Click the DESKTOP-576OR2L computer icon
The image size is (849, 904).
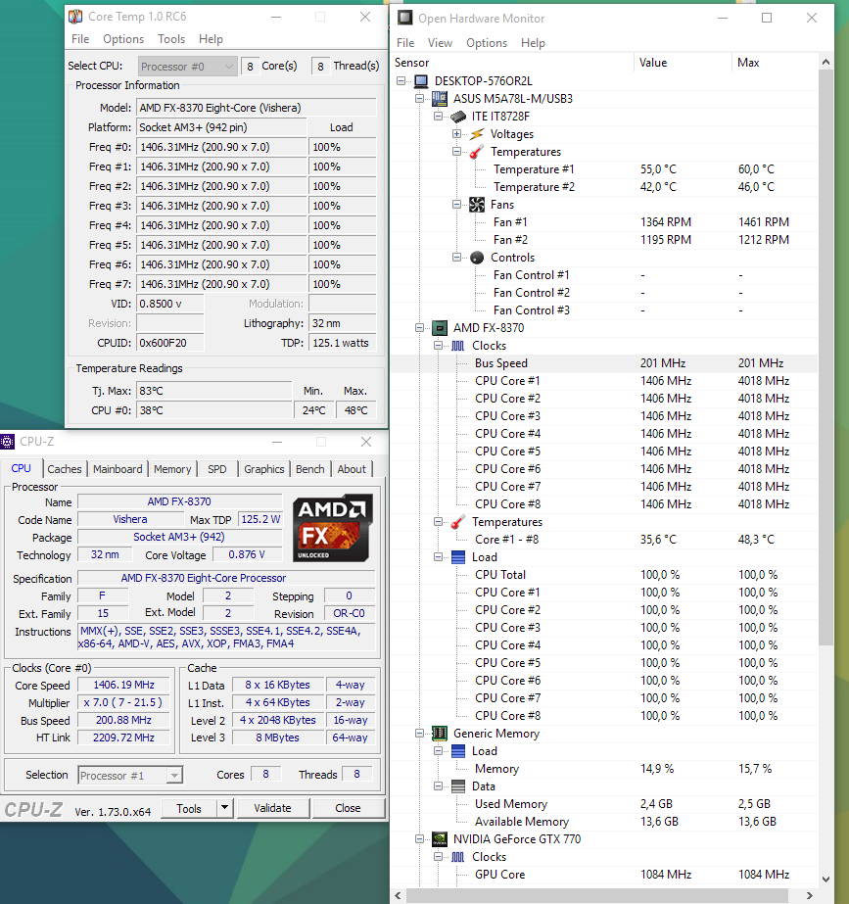tap(421, 81)
